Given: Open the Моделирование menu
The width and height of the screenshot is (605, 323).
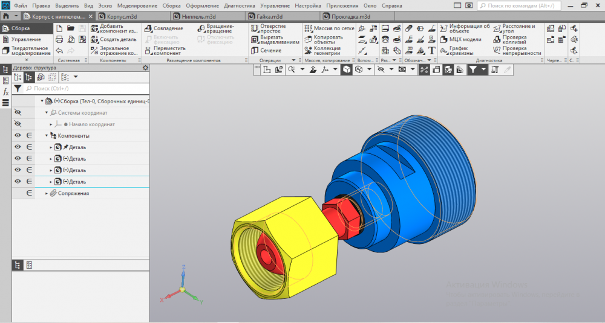Looking at the screenshot, I should tap(137, 5).
